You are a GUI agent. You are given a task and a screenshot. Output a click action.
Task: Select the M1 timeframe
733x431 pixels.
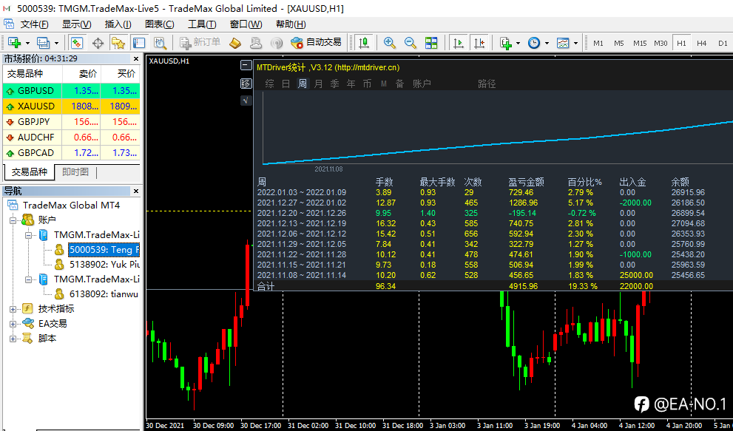[x=598, y=43]
